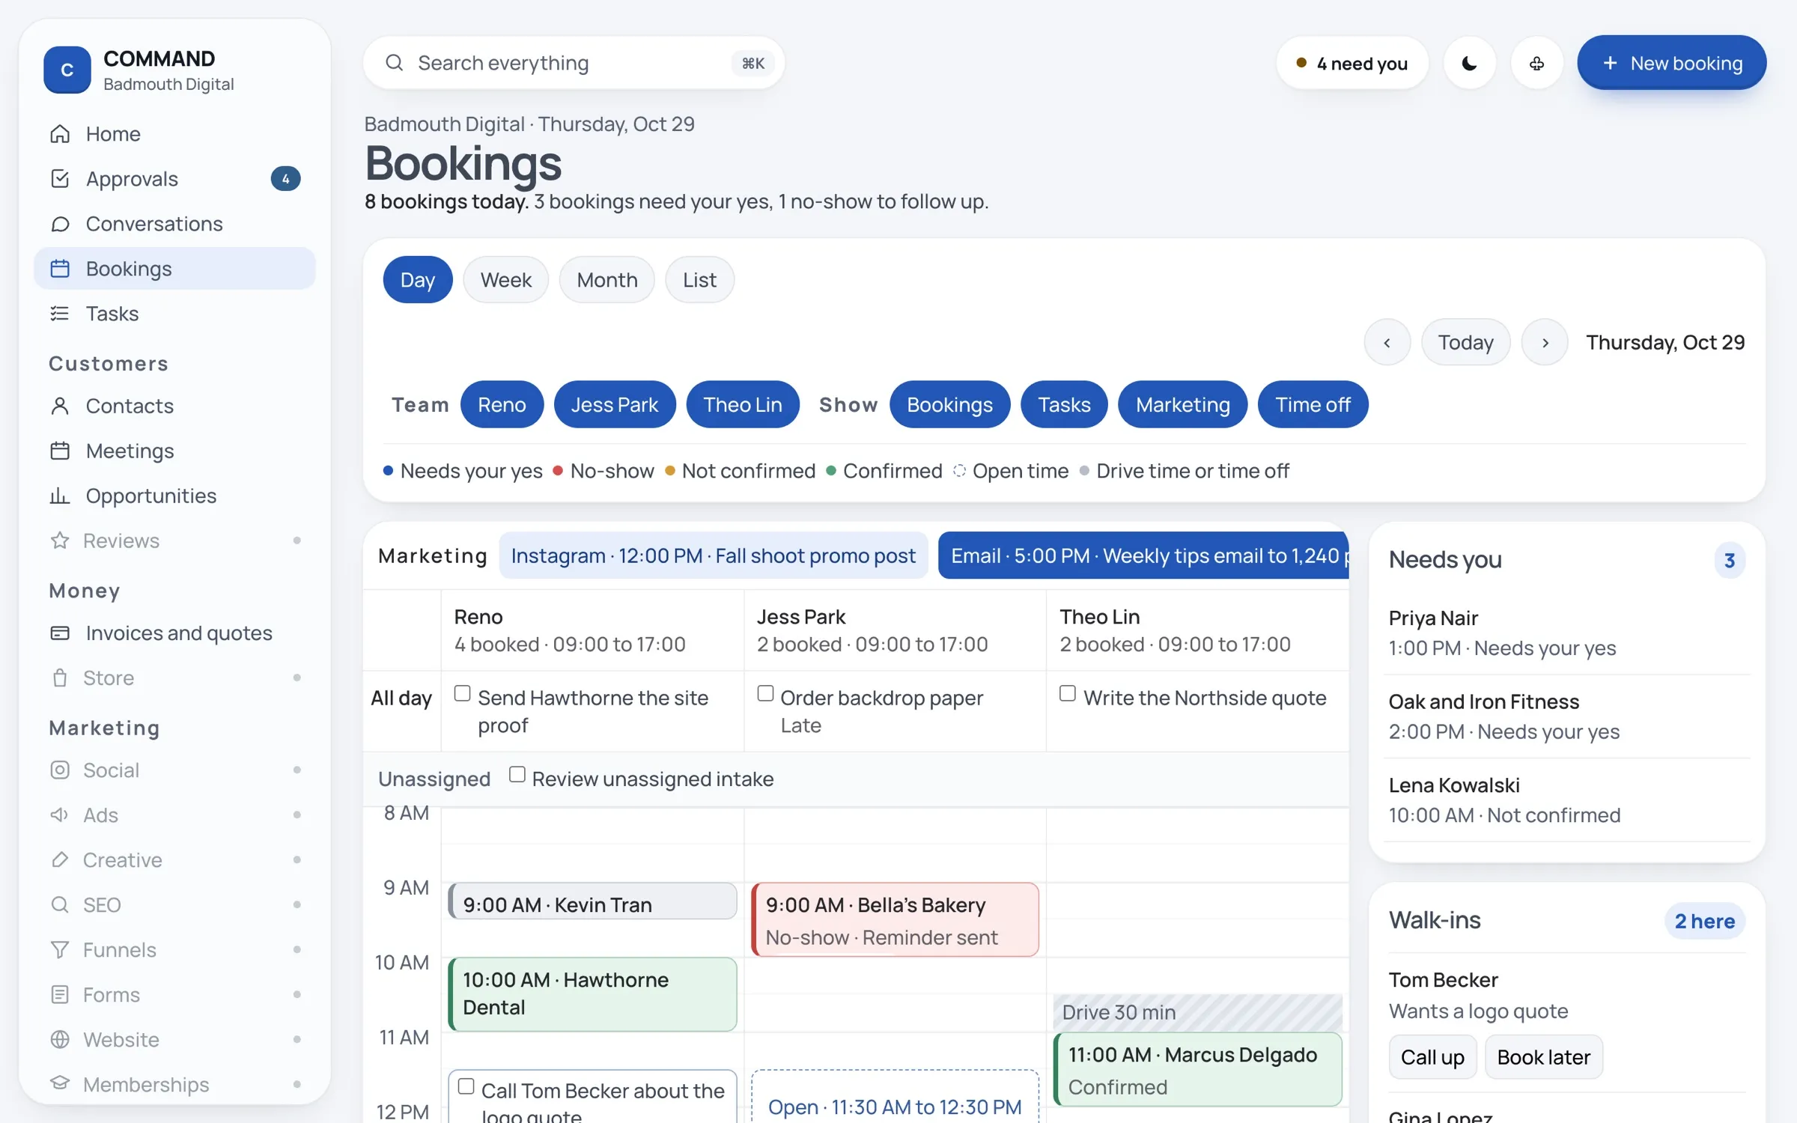This screenshot has height=1123, width=1797.
Task: Click Book later for Tom Becker
Action: tap(1543, 1057)
